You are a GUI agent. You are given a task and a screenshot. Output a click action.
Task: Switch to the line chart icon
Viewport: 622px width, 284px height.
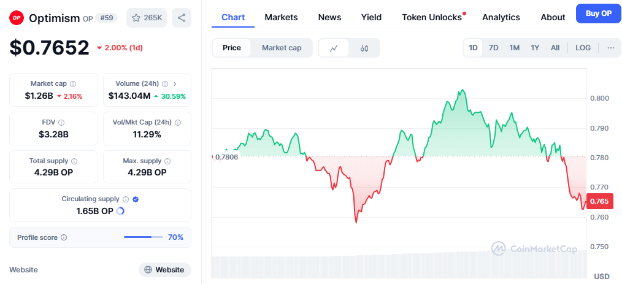[x=334, y=48]
